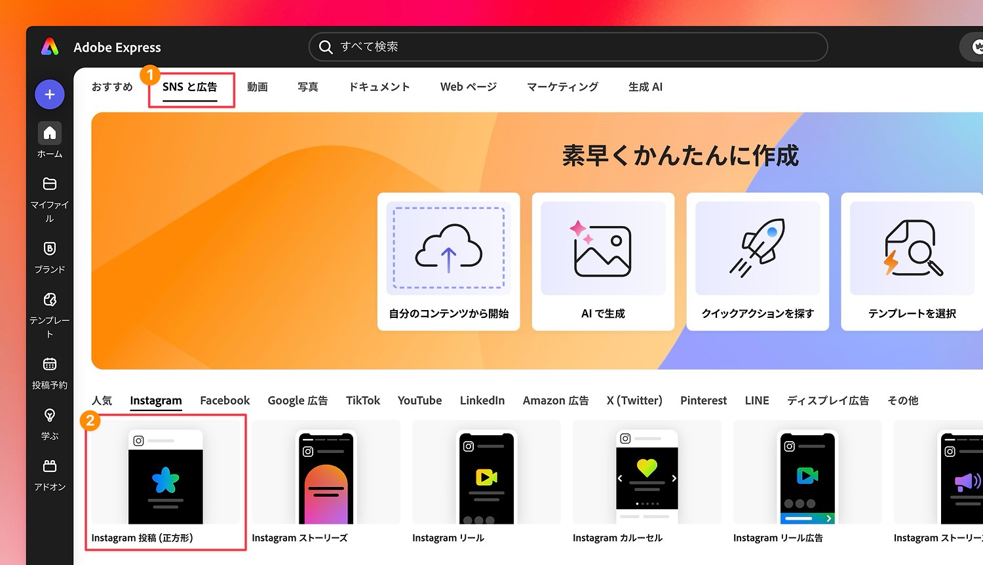Open the Home icon in sidebar
983x565 pixels.
click(50, 134)
